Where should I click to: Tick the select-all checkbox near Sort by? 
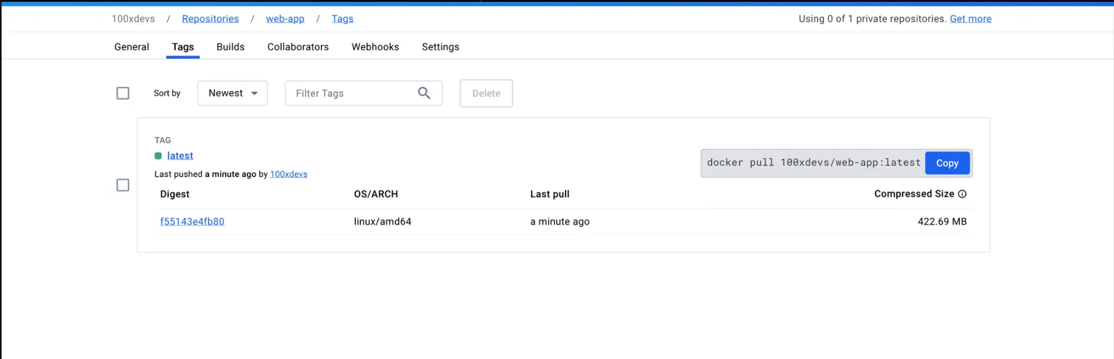tap(123, 93)
